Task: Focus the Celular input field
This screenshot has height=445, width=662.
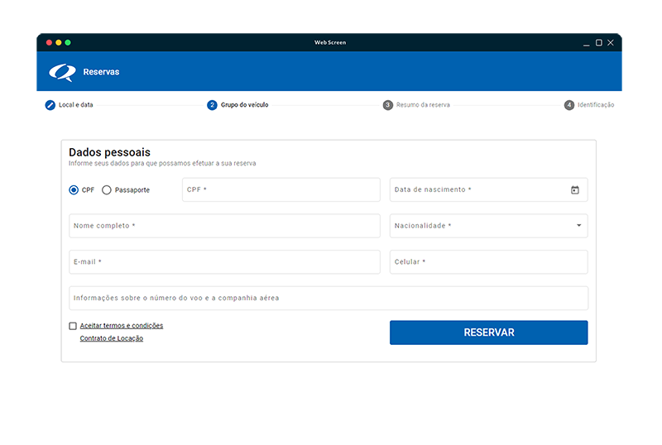Action: [x=488, y=261]
